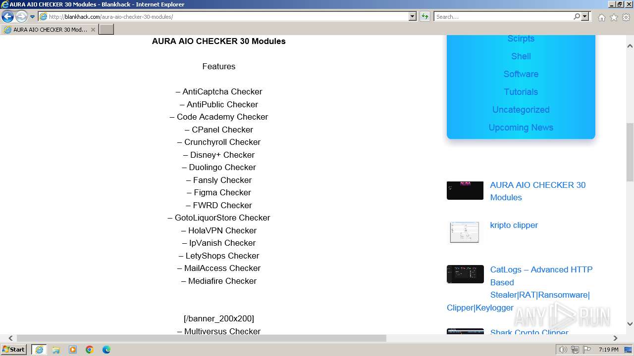This screenshot has height=356, width=634.
Task: Open AURA AIO CHECKER 30 Modules sidebar link
Action: pyautogui.click(x=537, y=191)
